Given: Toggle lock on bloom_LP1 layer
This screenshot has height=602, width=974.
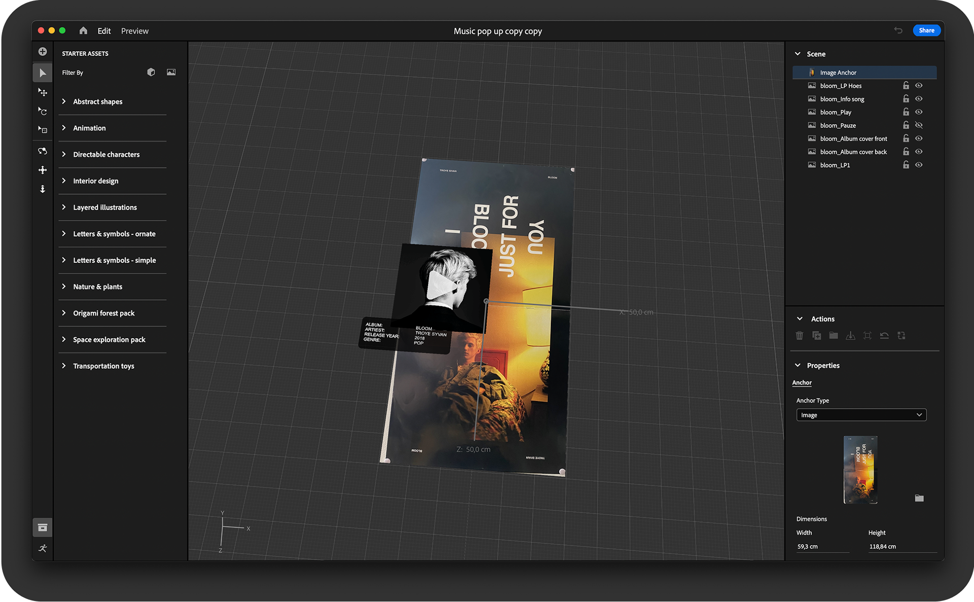Looking at the screenshot, I should click(906, 165).
